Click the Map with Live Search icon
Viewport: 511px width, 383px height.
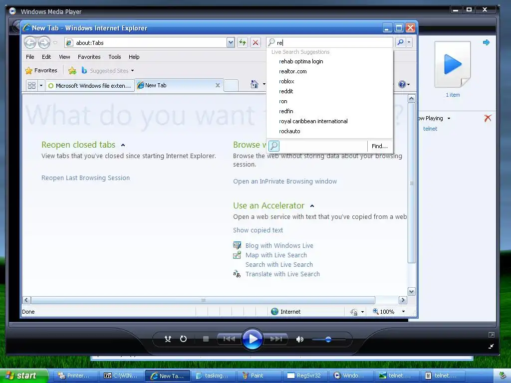coord(237,255)
